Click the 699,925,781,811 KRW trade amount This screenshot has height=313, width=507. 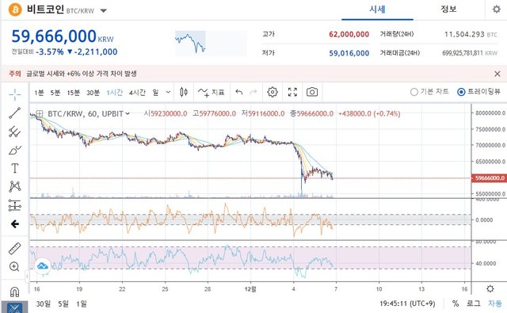point(470,53)
